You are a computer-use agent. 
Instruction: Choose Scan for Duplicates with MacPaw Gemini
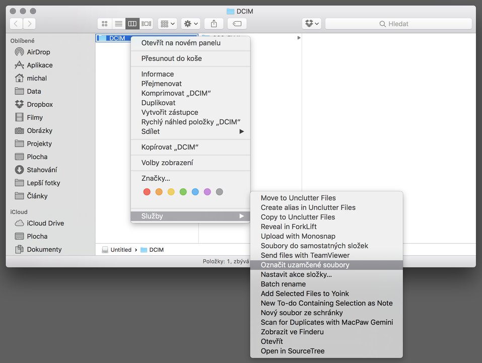(x=326, y=322)
